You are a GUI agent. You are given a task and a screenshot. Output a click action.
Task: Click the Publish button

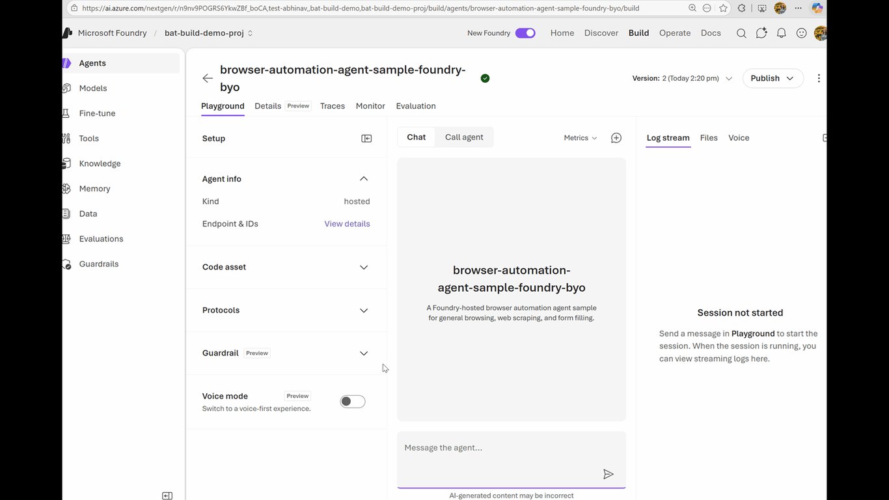[773, 78]
